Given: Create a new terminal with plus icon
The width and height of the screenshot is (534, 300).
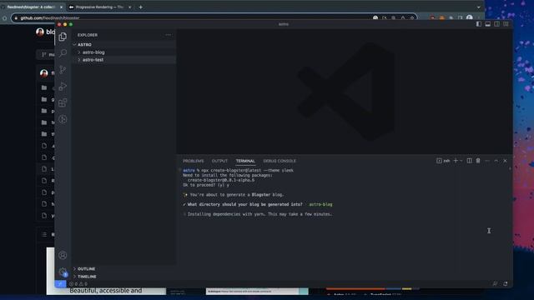Looking at the screenshot, I should pos(456,161).
